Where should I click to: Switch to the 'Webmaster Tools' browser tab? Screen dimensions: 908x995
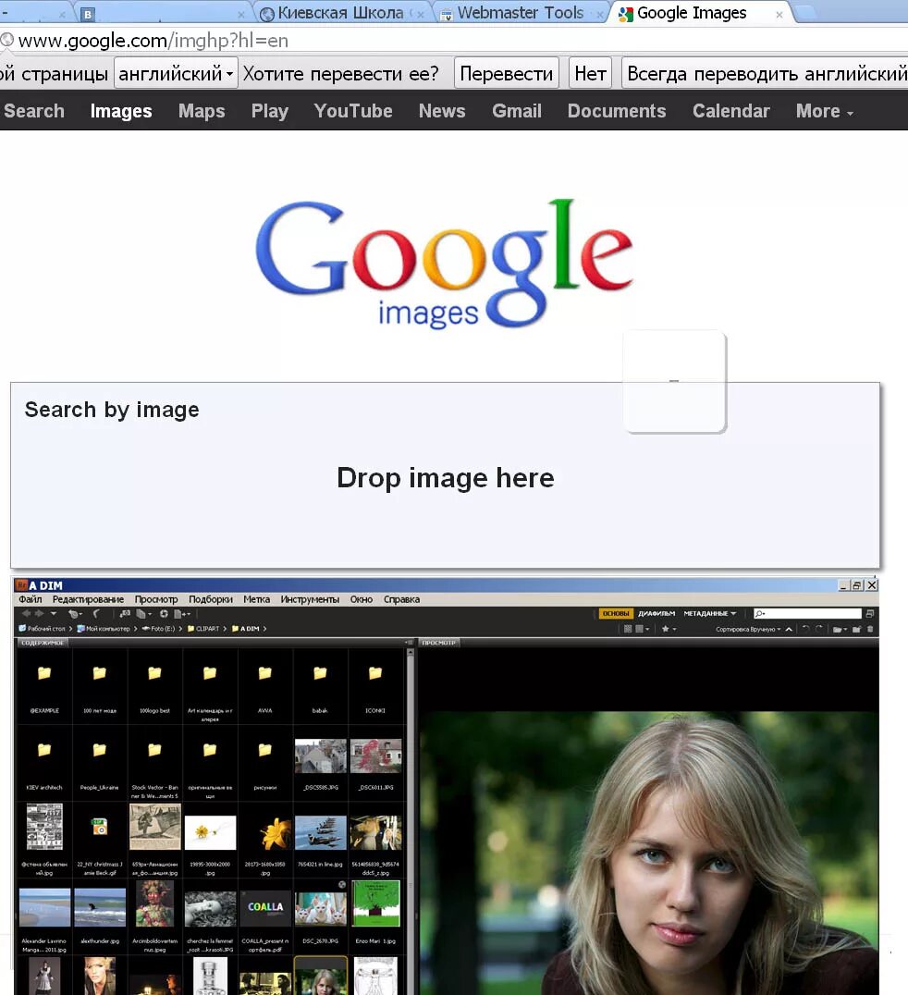(521, 13)
